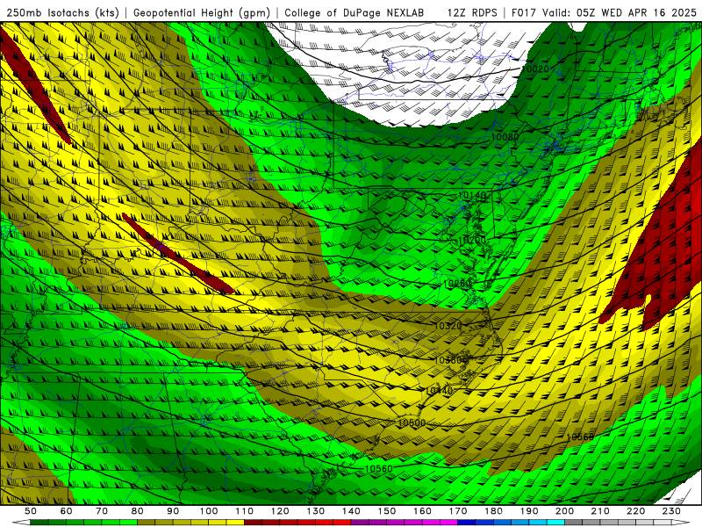
Task: Click the 10320 height contour label
Action: [x=448, y=326]
